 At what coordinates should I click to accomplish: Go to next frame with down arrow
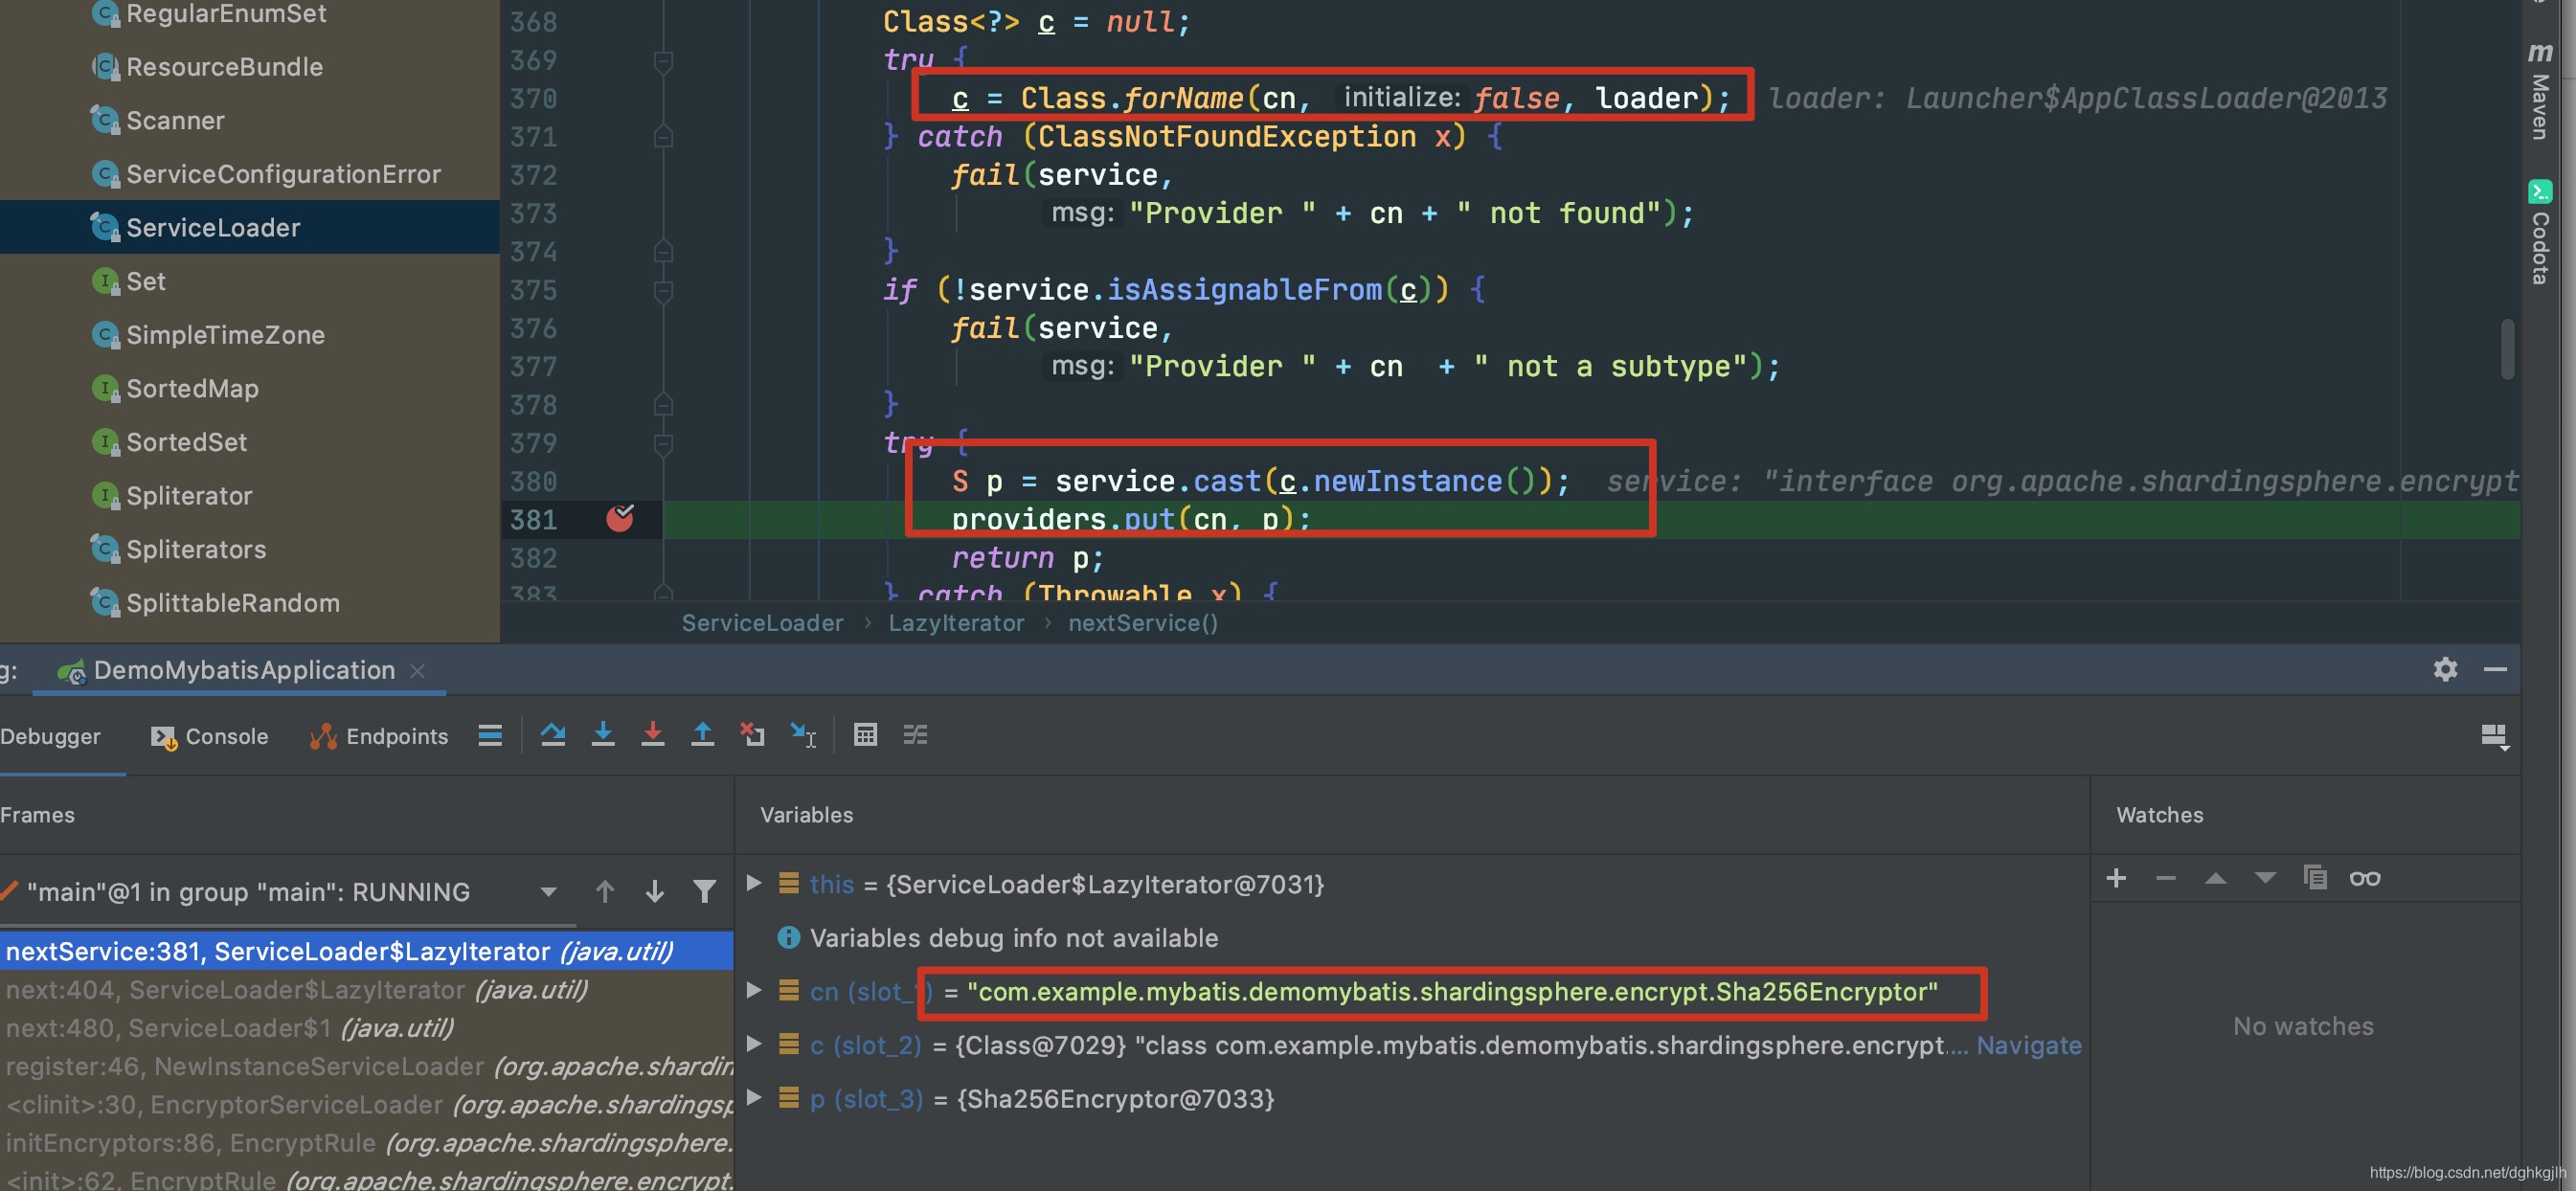(x=655, y=891)
